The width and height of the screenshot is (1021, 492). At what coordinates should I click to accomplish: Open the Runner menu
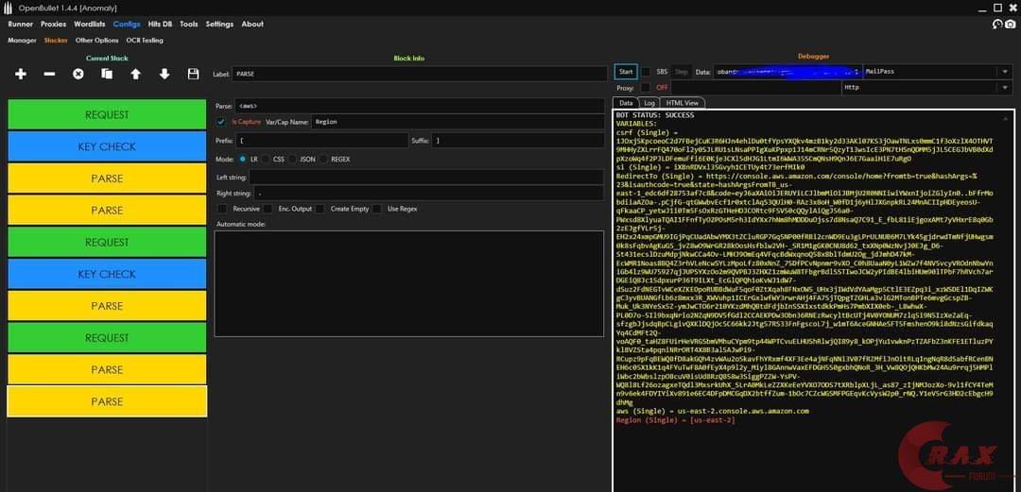21,24
